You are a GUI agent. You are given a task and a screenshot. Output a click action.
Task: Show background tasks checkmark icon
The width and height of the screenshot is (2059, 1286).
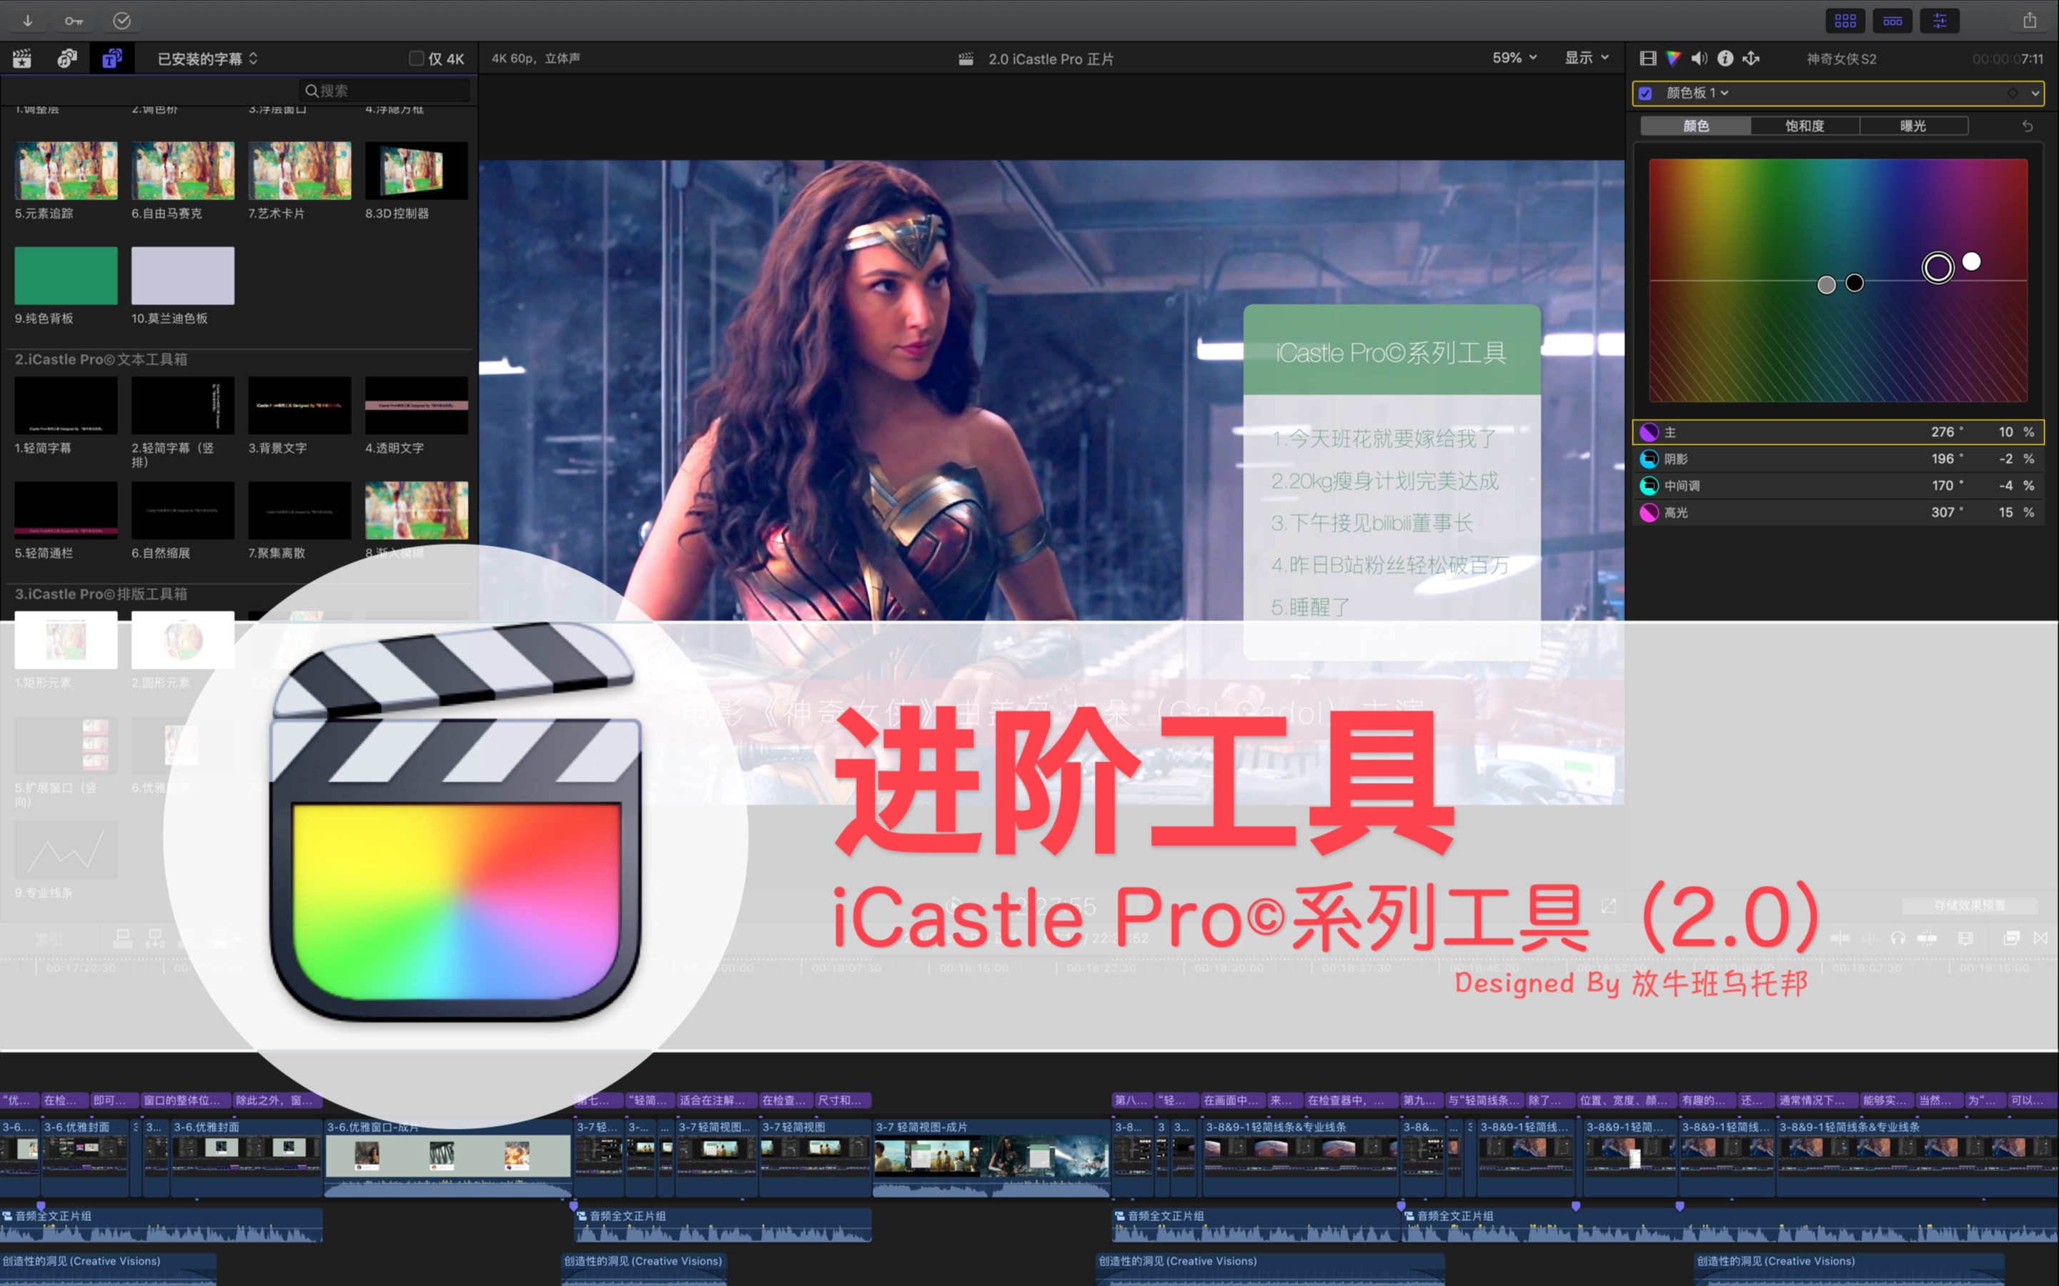pos(121,21)
